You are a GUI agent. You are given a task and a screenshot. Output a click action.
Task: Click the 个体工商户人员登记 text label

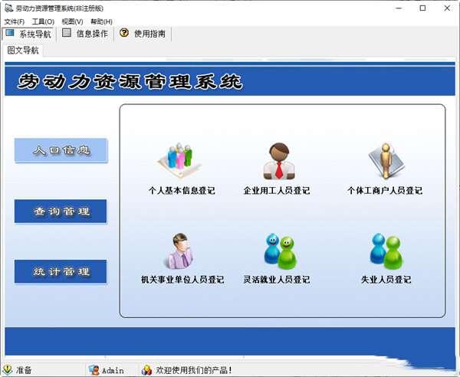pyautogui.click(x=385, y=190)
